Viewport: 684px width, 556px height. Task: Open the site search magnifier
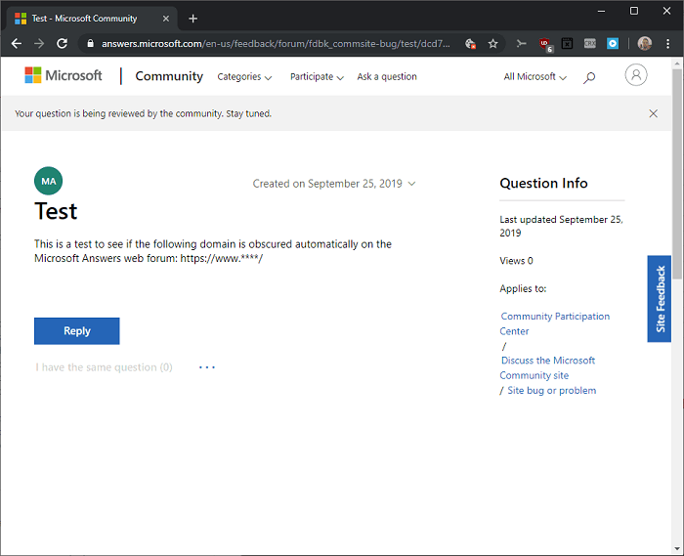(589, 77)
